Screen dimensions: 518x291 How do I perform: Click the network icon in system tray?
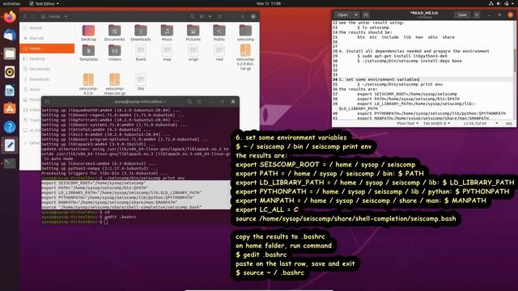tap(491, 3)
